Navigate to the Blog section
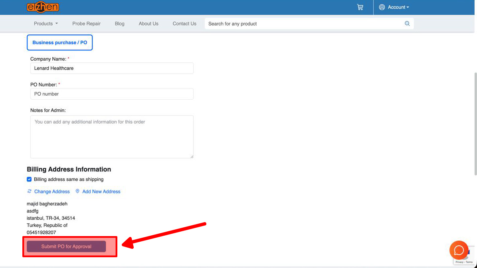This screenshot has height=268, width=477. tap(119, 24)
